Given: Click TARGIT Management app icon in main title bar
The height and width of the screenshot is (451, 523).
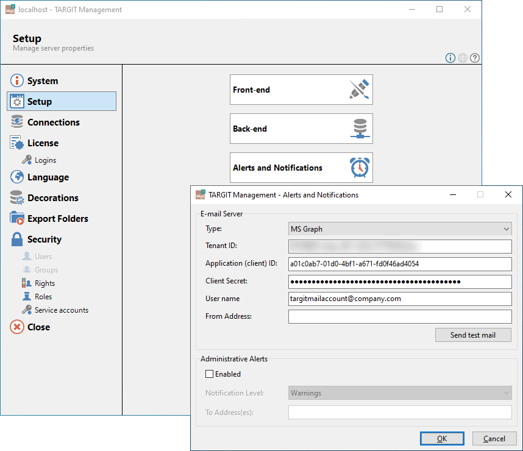Looking at the screenshot, I should [10, 9].
